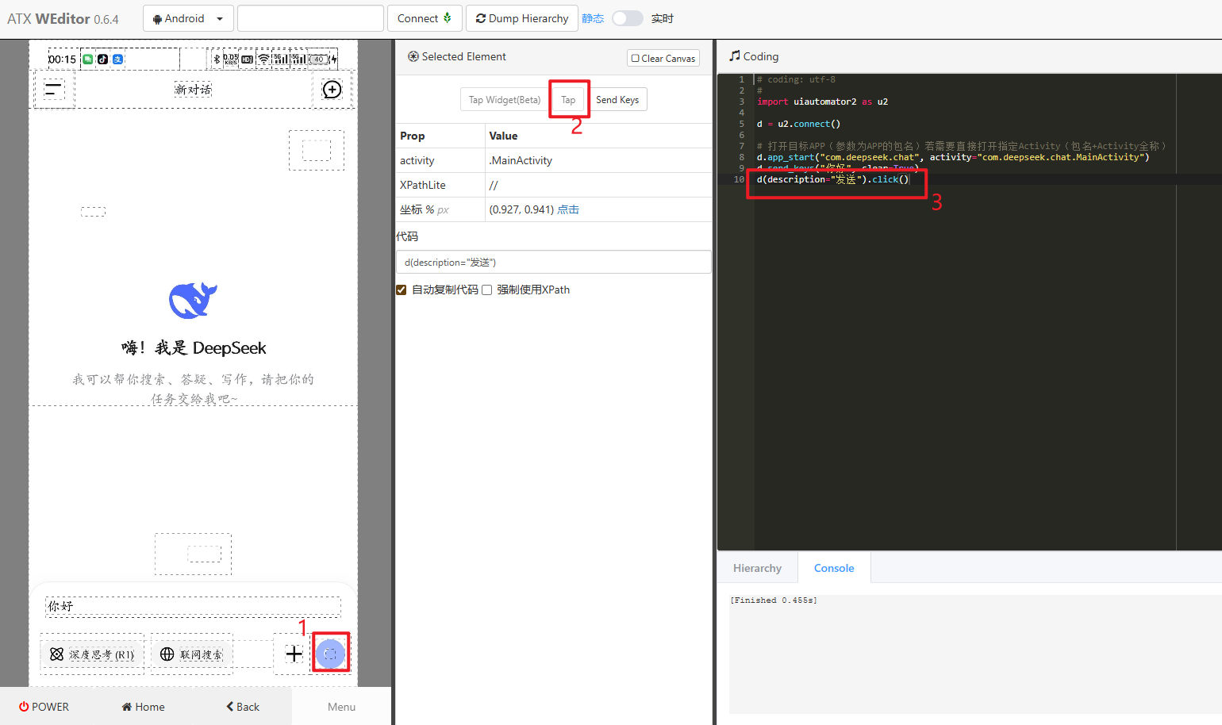This screenshot has width=1222, height=725.
Task: Click the Tap button
Action: [x=568, y=100]
